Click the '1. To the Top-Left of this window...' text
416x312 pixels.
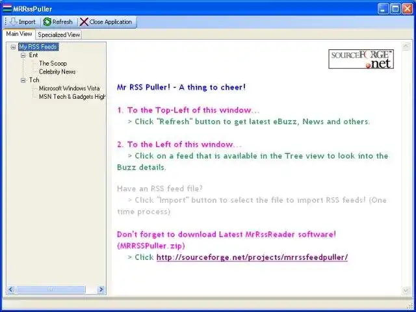coord(188,110)
